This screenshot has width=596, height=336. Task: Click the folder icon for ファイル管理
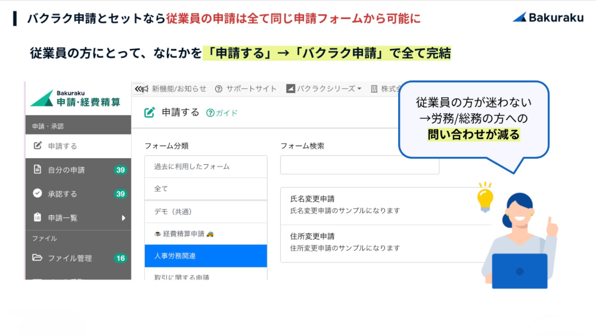pos(37,258)
